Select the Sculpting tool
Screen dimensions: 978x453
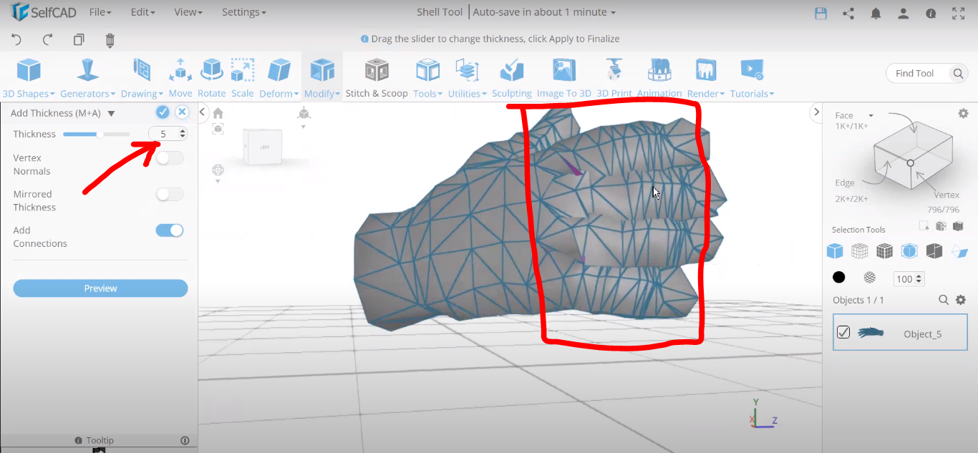click(512, 78)
